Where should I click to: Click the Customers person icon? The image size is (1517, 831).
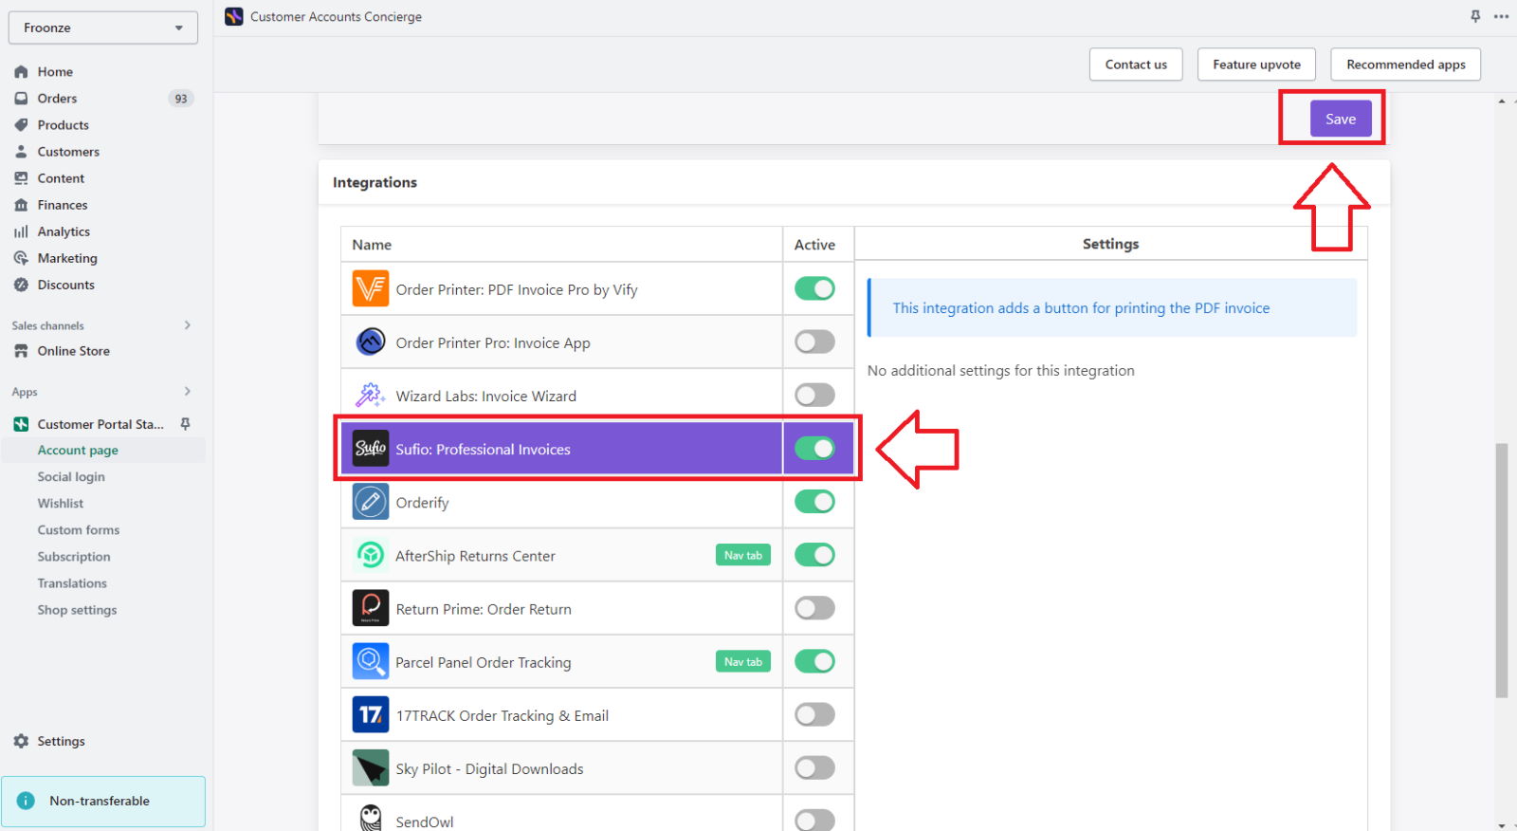click(21, 152)
